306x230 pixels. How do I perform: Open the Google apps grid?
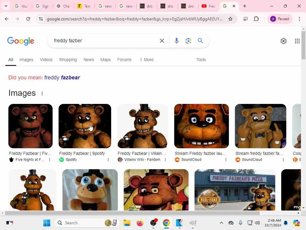(x=297, y=41)
